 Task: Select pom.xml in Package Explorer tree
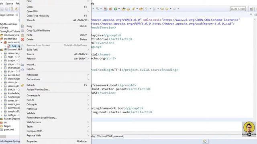(x=9, y=130)
